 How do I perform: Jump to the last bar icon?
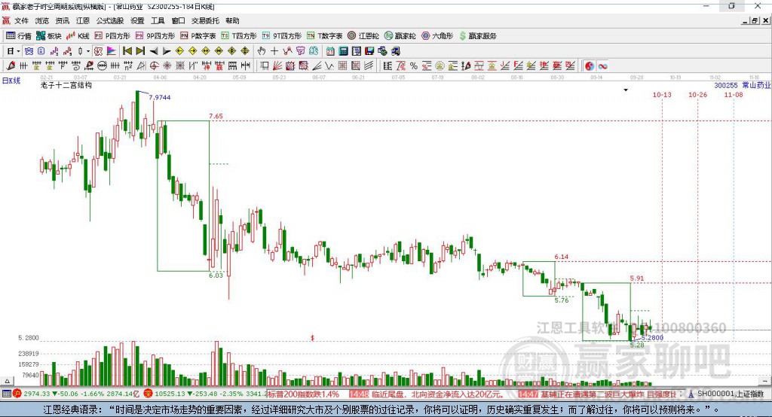140,51
